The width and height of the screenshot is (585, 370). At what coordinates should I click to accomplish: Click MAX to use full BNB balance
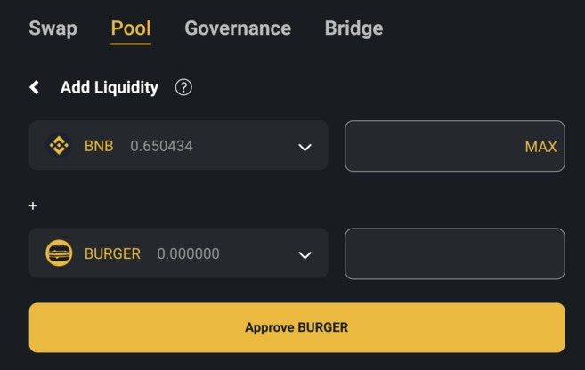tap(540, 147)
